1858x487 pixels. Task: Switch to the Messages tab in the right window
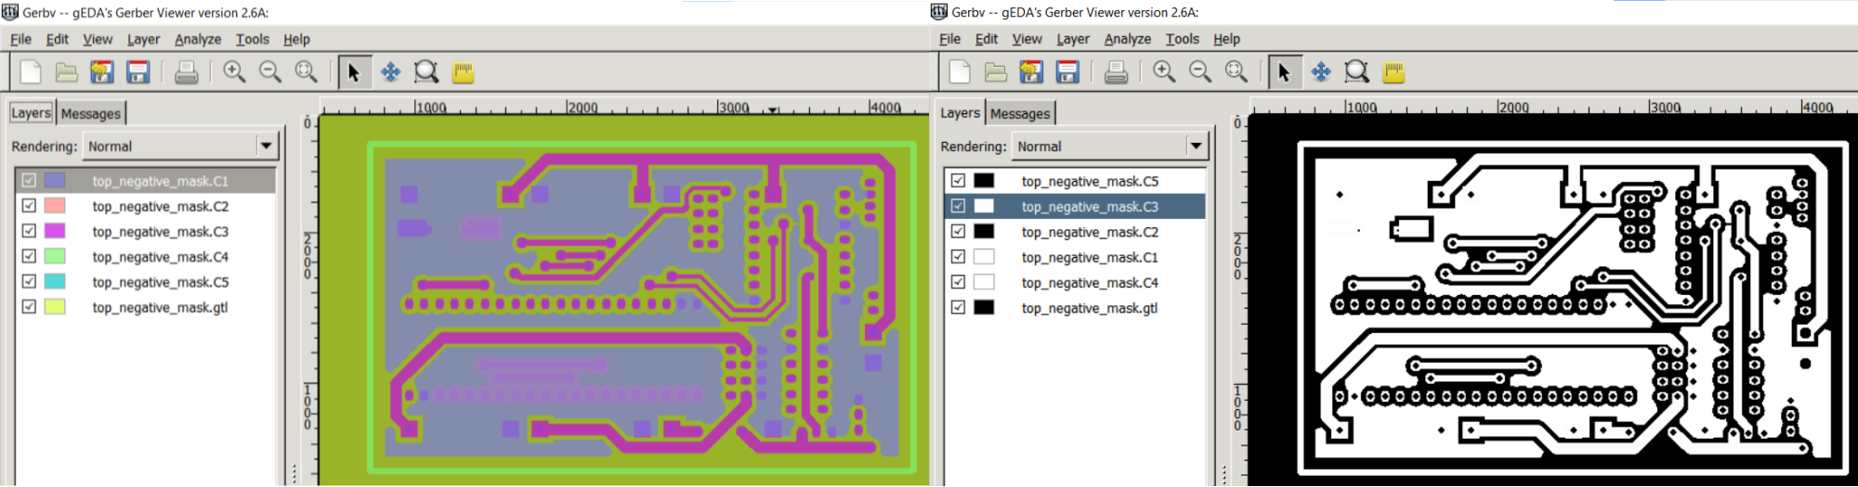(x=1019, y=113)
